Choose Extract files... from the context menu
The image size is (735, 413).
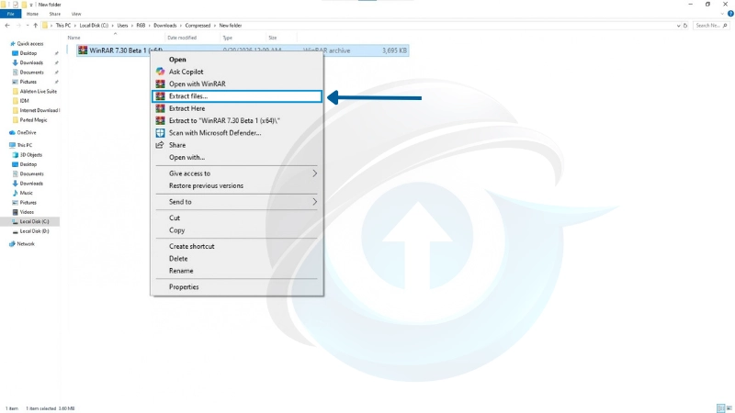pyautogui.click(x=237, y=96)
